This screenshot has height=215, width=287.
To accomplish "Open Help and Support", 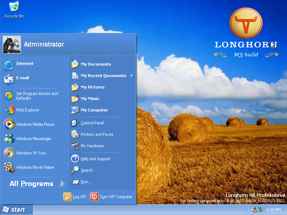I will coord(96,159).
